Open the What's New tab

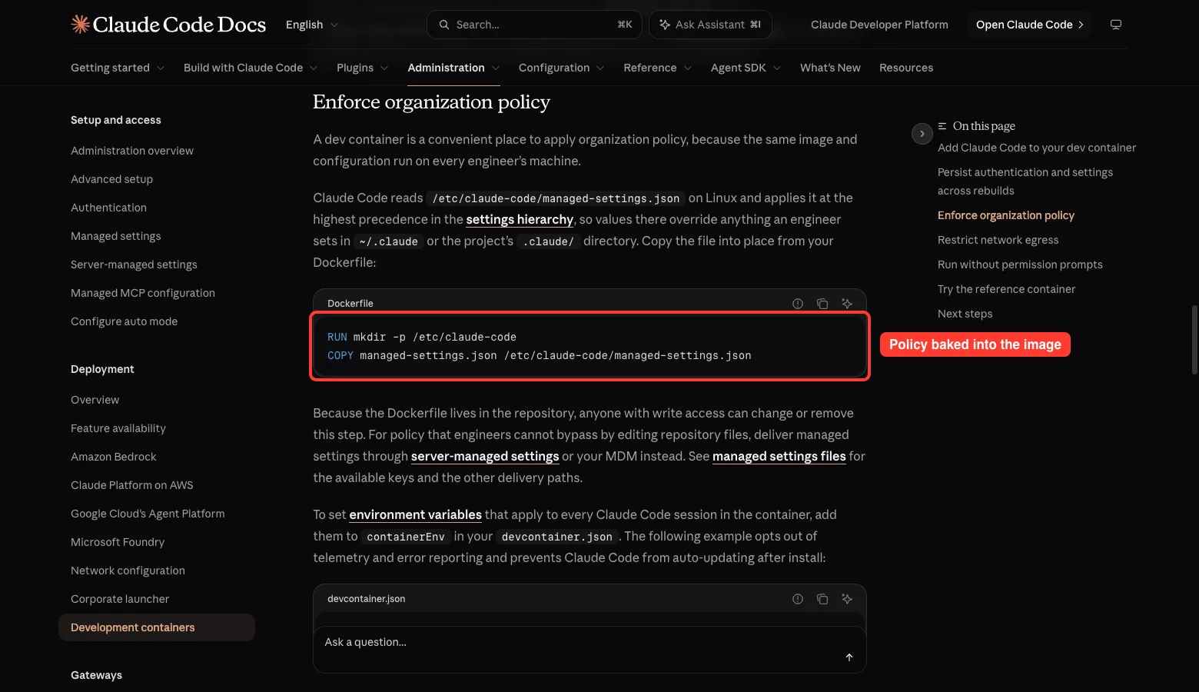(830, 68)
